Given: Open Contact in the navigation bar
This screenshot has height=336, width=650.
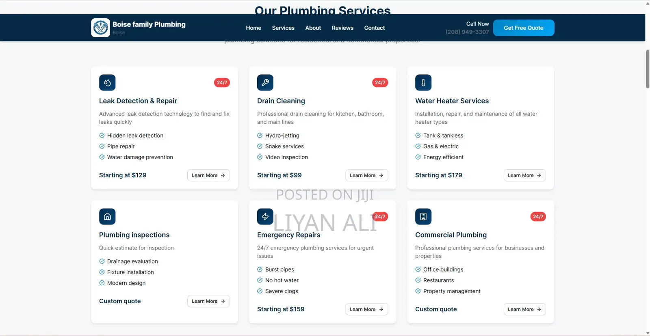Looking at the screenshot, I should coord(375,28).
